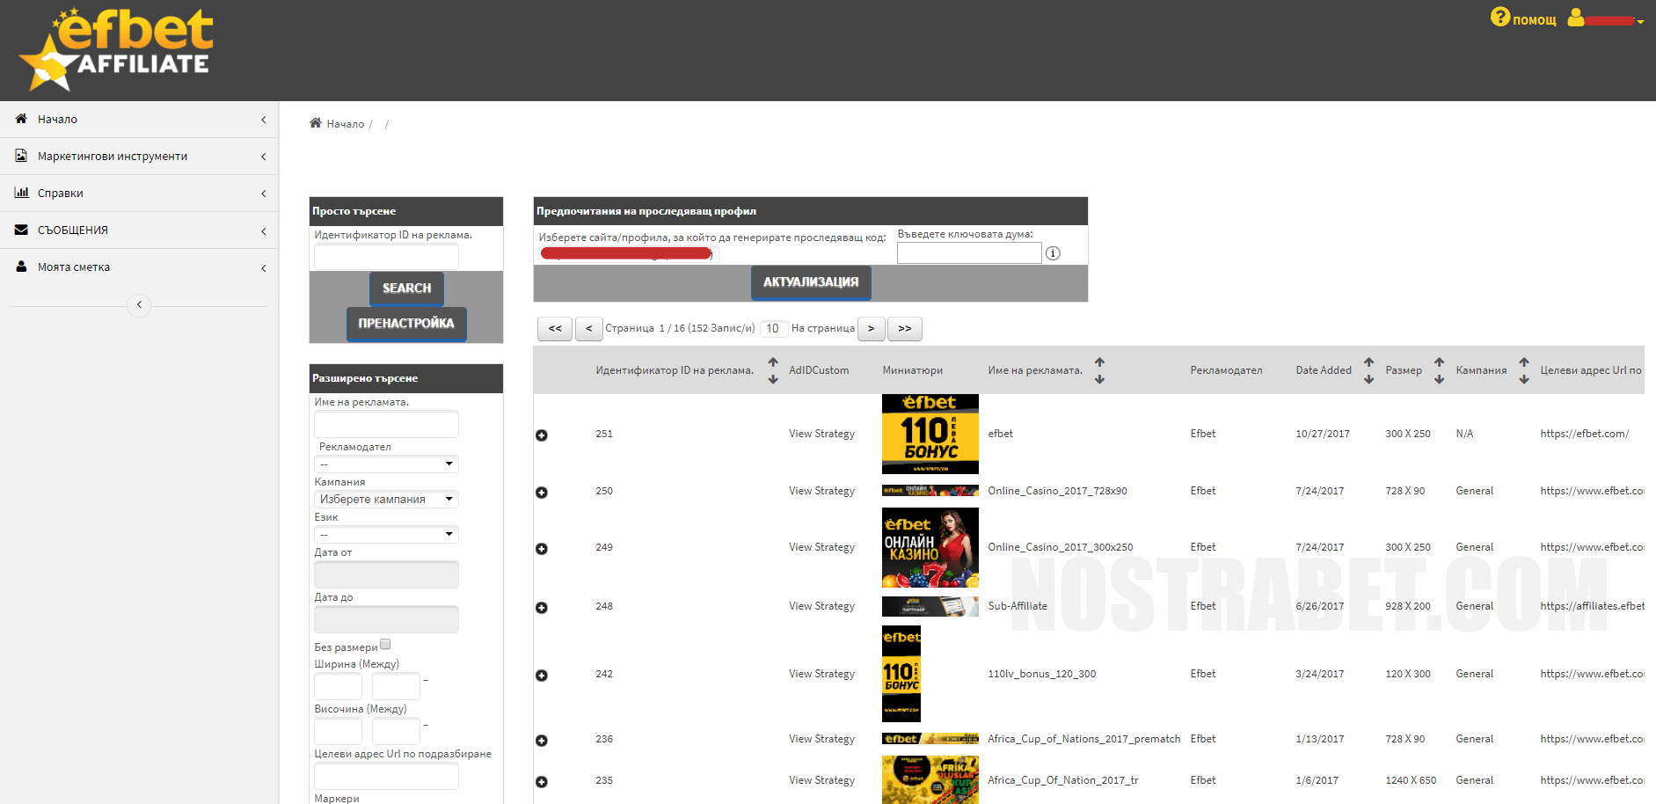
Task: Click the Africa_Cup_Of_Nation_2017_tr thumbnail
Action: coord(930,779)
